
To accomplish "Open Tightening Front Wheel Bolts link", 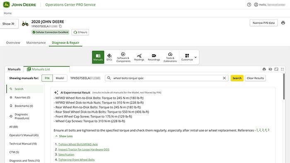I will click(x=76, y=160).
